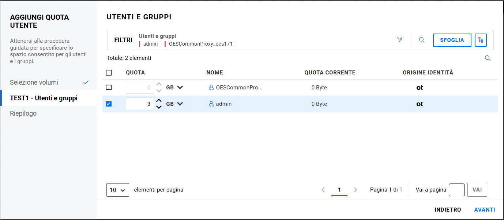Uncheck the admin row checkbox

(109, 104)
